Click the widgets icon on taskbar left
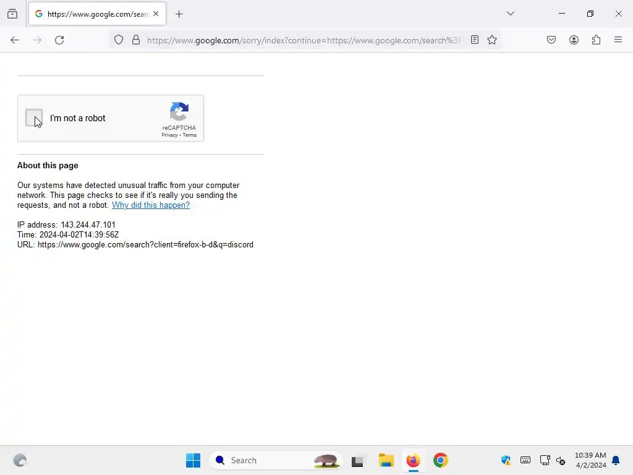This screenshot has width=633, height=475. tap(20, 460)
